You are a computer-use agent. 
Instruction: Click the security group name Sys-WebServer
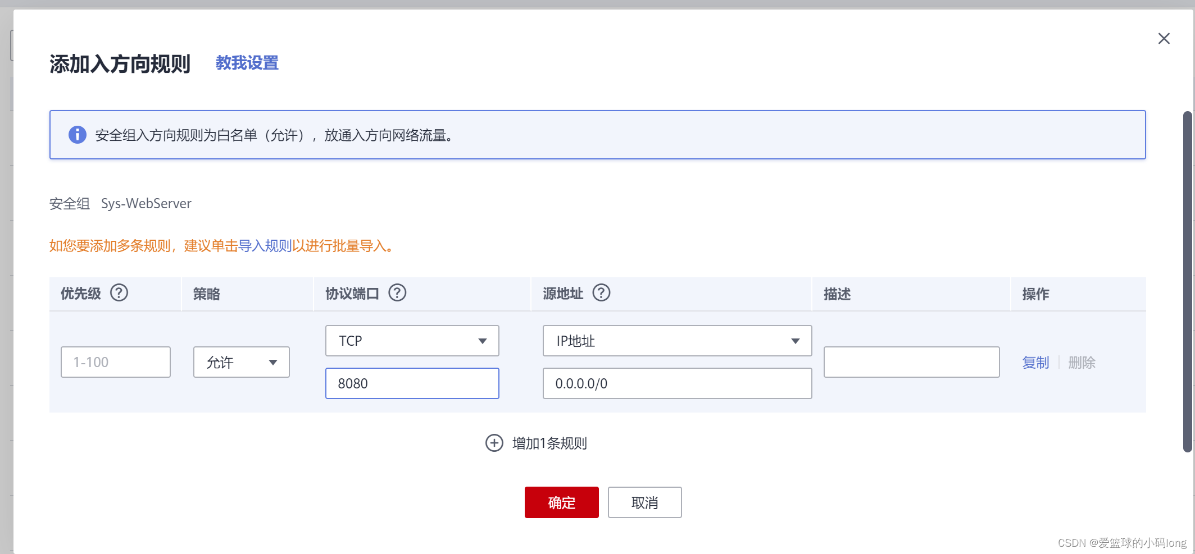[146, 203]
